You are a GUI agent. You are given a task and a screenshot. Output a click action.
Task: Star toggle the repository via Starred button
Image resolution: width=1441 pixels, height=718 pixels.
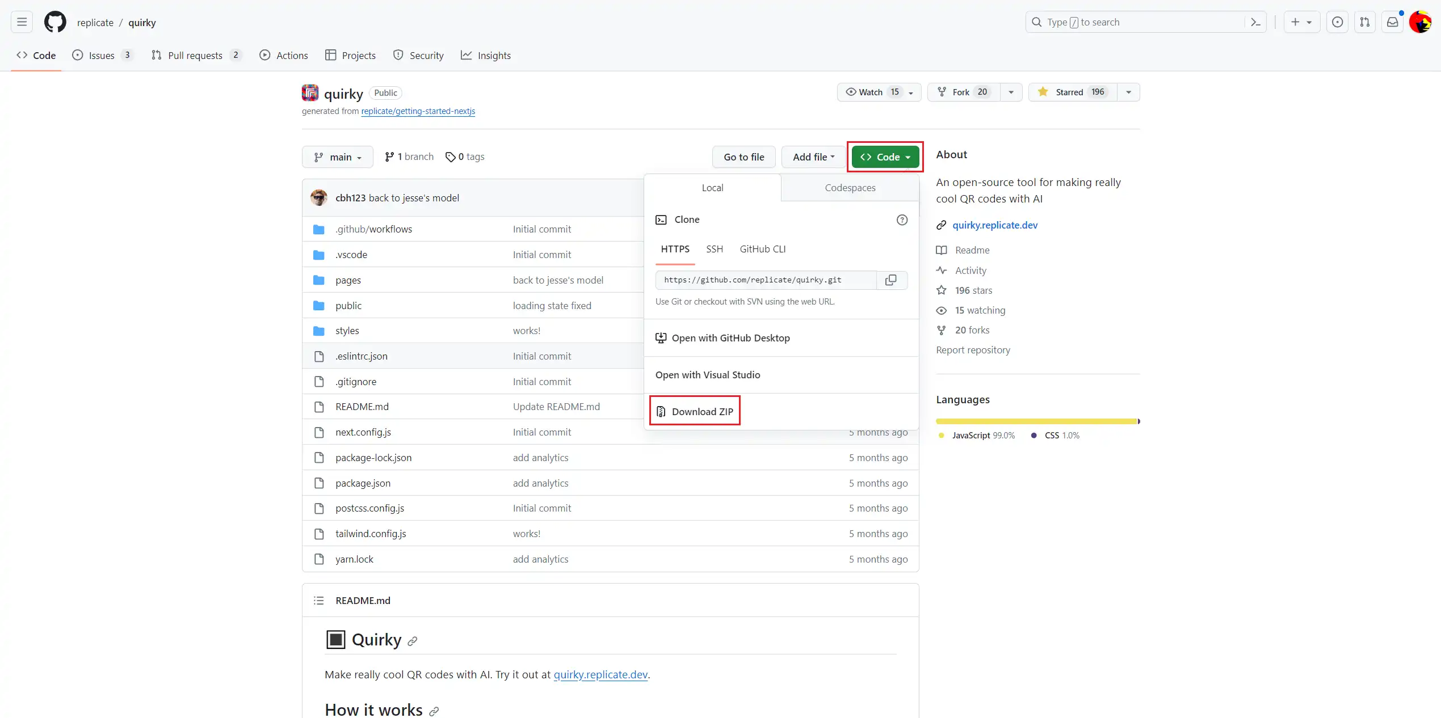pyautogui.click(x=1073, y=92)
